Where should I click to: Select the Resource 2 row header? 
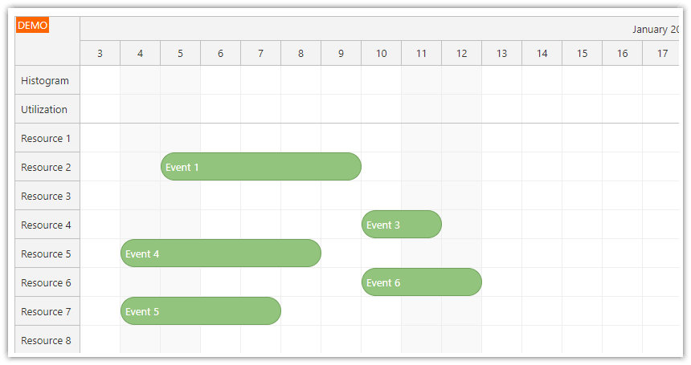pos(47,168)
